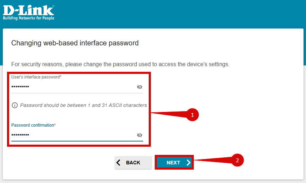Click the red circle numbered 2
The width and height of the screenshot is (306, 183).
(x=237, y=160)
